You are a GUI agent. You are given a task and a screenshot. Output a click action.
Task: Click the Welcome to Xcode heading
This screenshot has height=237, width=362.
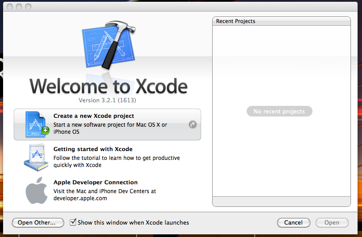pyautogui.click(x=108, y=86)
